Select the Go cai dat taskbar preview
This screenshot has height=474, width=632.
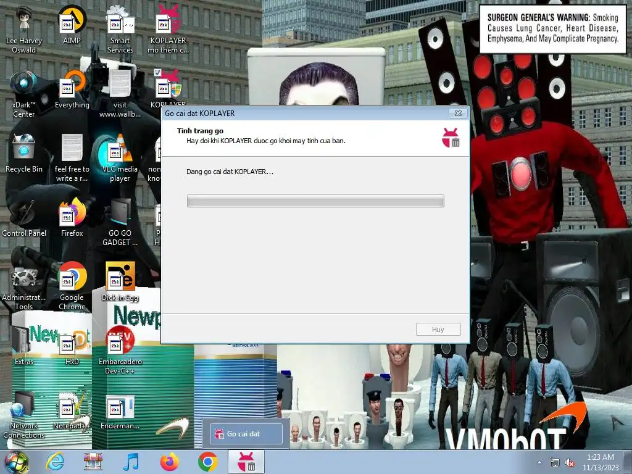click(246, 434)
